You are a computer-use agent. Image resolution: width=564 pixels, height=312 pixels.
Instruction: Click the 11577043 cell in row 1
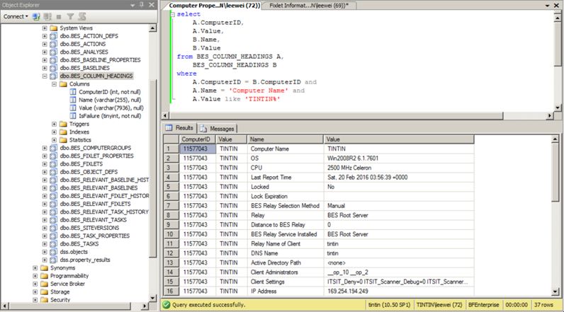click(198, 149)
